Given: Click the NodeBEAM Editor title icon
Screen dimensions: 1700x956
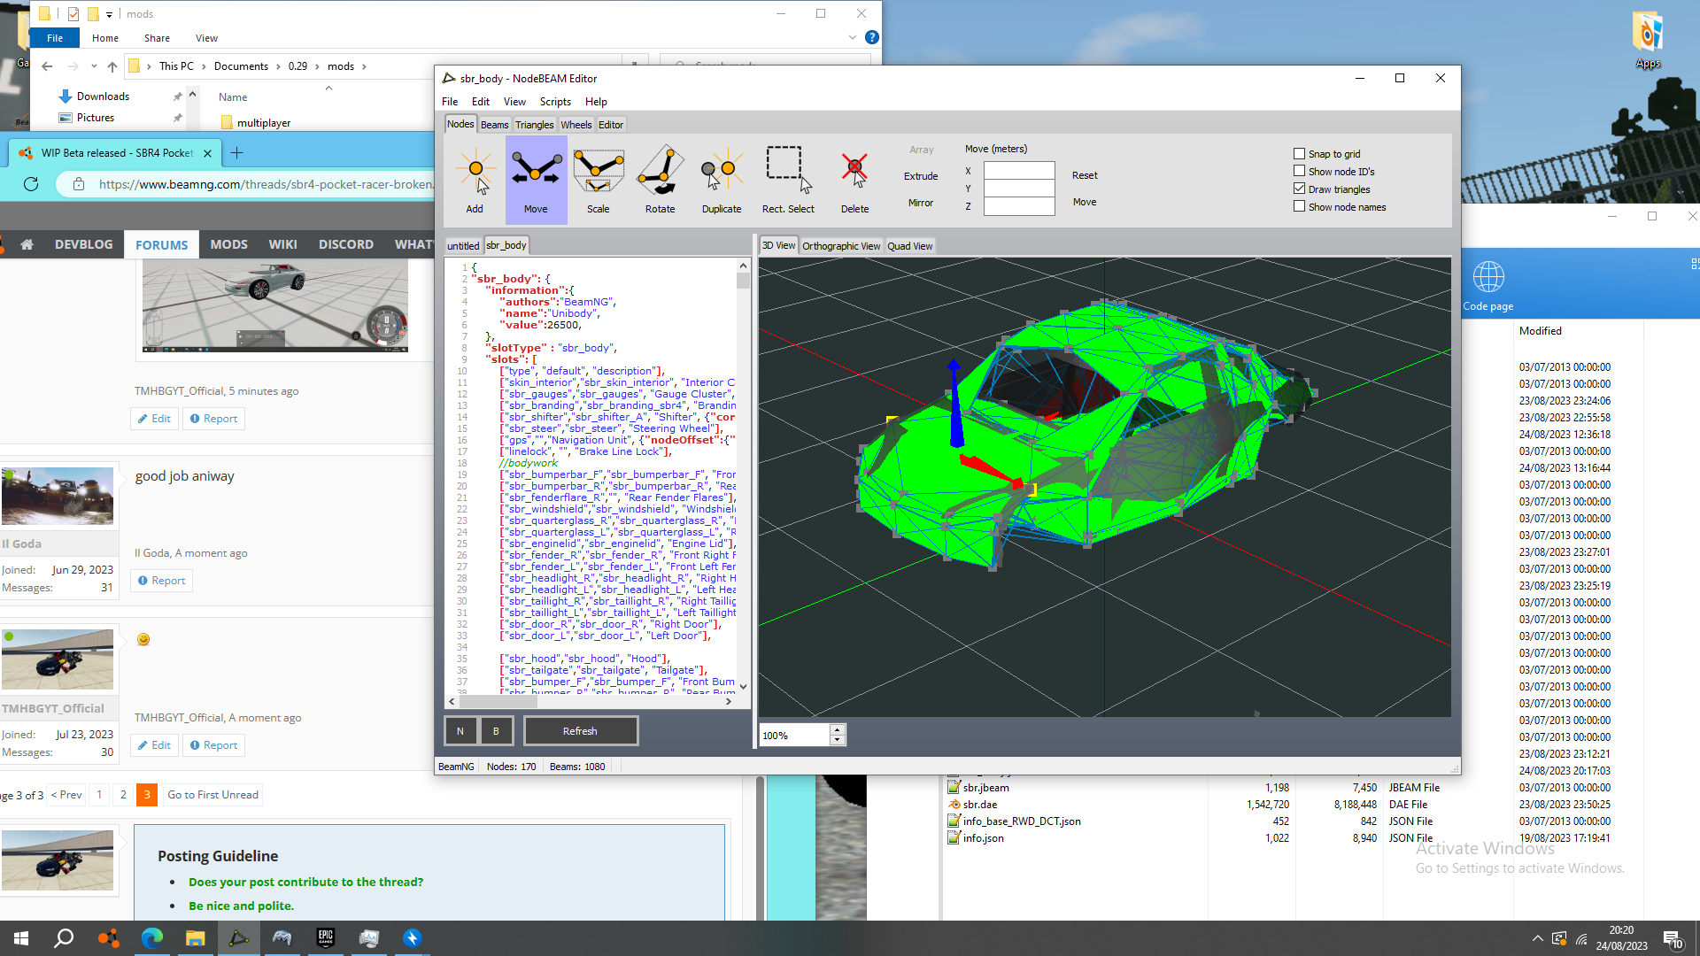Looking at the screenshot, I should (449, 78).
